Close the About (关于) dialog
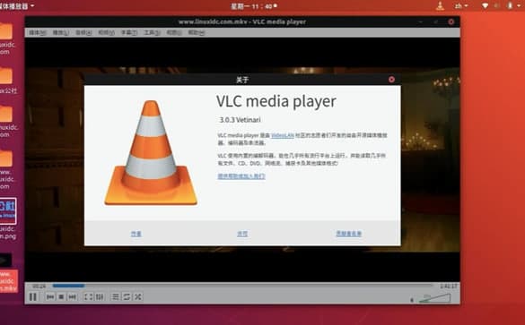The width and height of the screenshot is (525, 325). tap(391, 80)
